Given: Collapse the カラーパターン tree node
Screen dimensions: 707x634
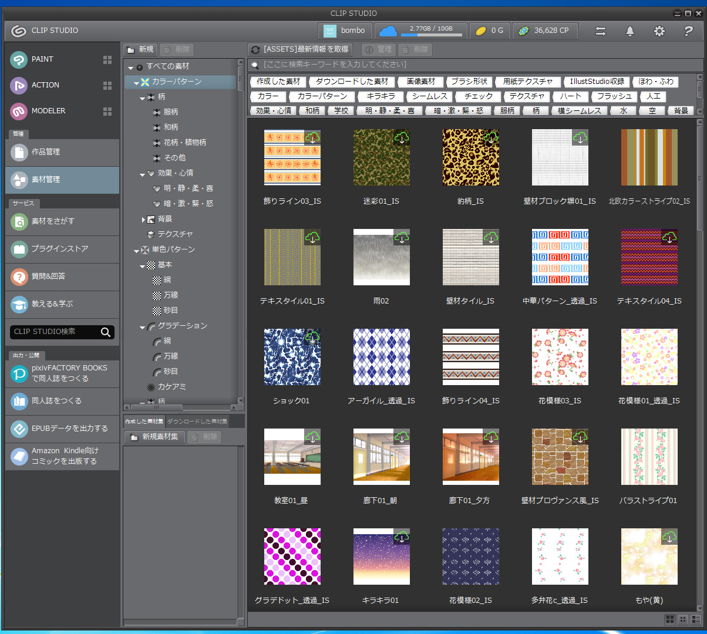Looking at the screenshot, I should [x=136, y=82].
